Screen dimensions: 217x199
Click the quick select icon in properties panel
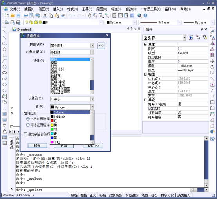click(x=205, y=38)
